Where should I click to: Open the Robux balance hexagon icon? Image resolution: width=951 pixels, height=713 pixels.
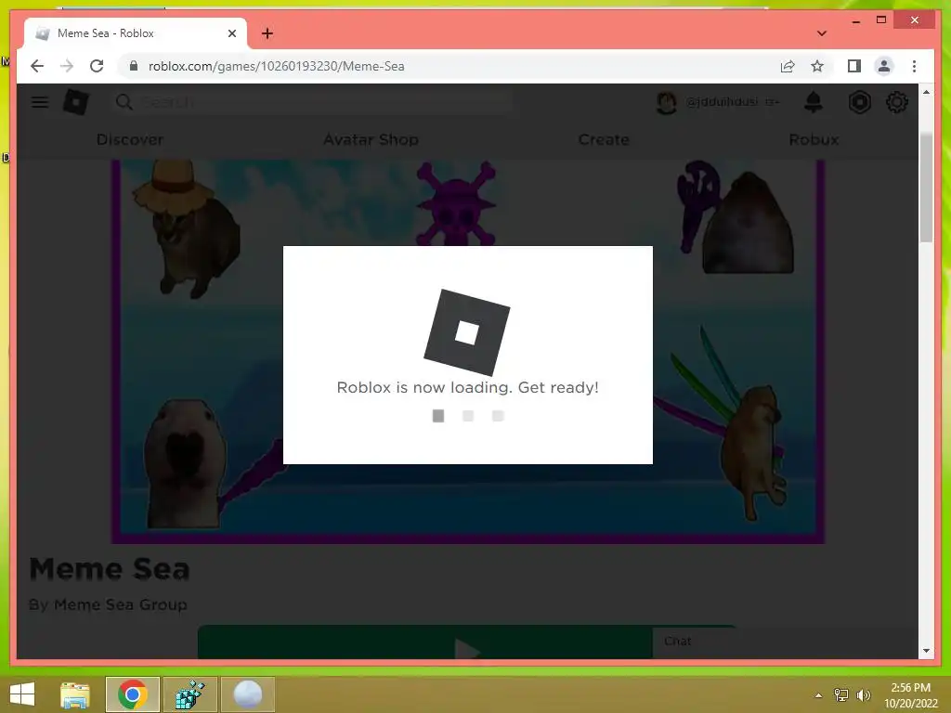[859, 102]
